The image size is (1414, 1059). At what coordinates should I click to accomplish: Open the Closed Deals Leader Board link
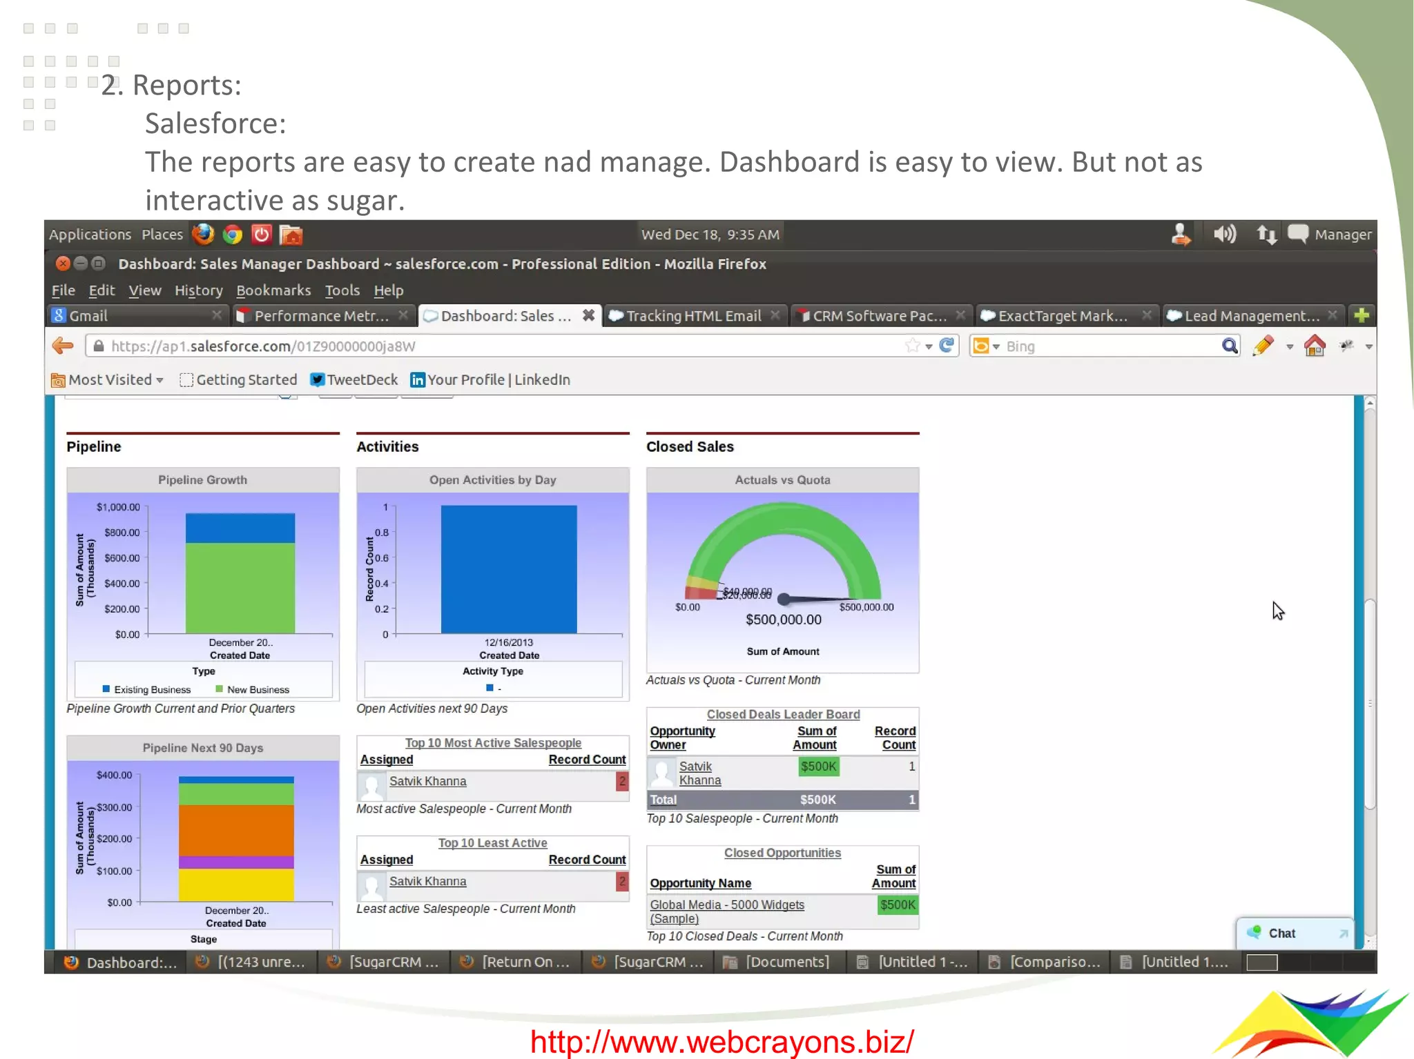click(x=783, y=715)
